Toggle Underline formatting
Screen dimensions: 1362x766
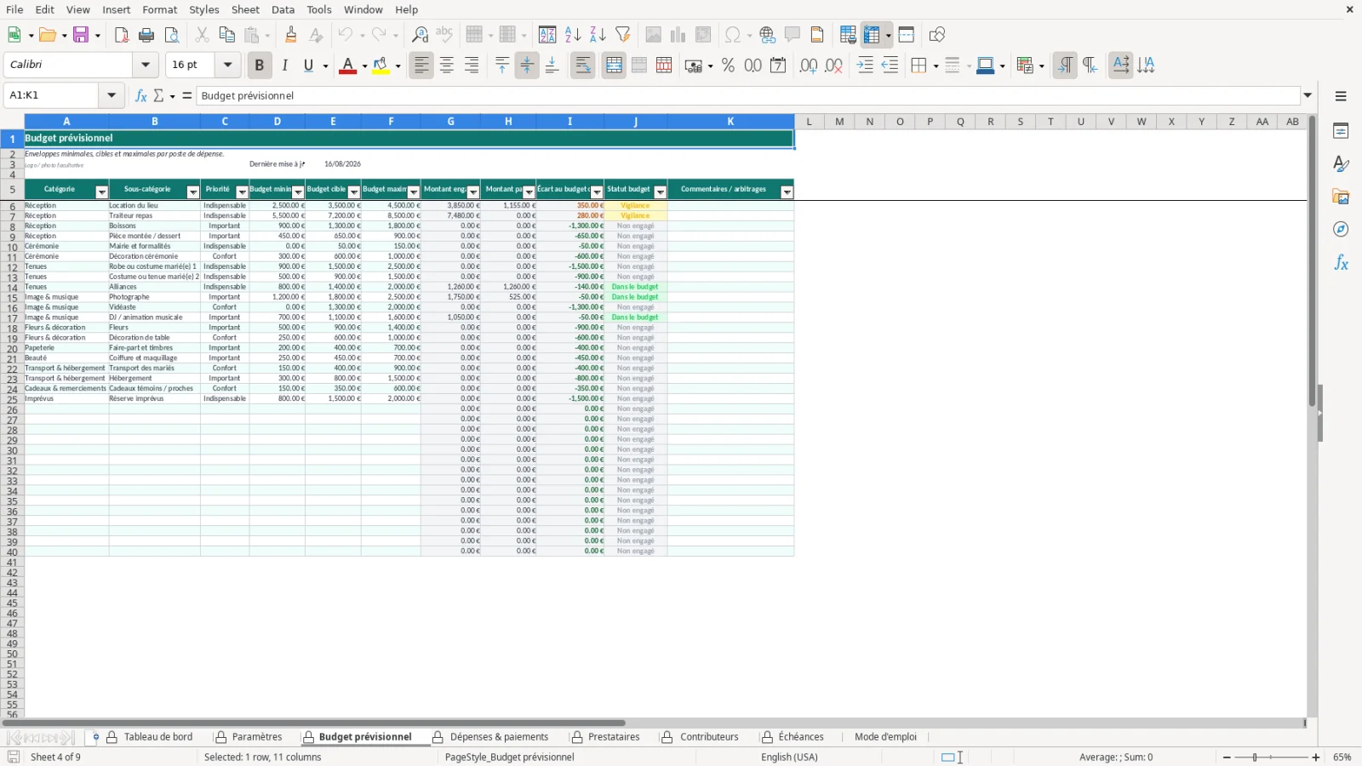tap(308, 66)
